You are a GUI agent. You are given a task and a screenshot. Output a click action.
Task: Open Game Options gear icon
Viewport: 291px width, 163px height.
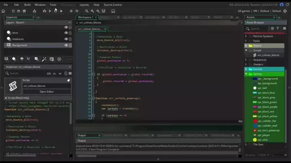point(71,11)
